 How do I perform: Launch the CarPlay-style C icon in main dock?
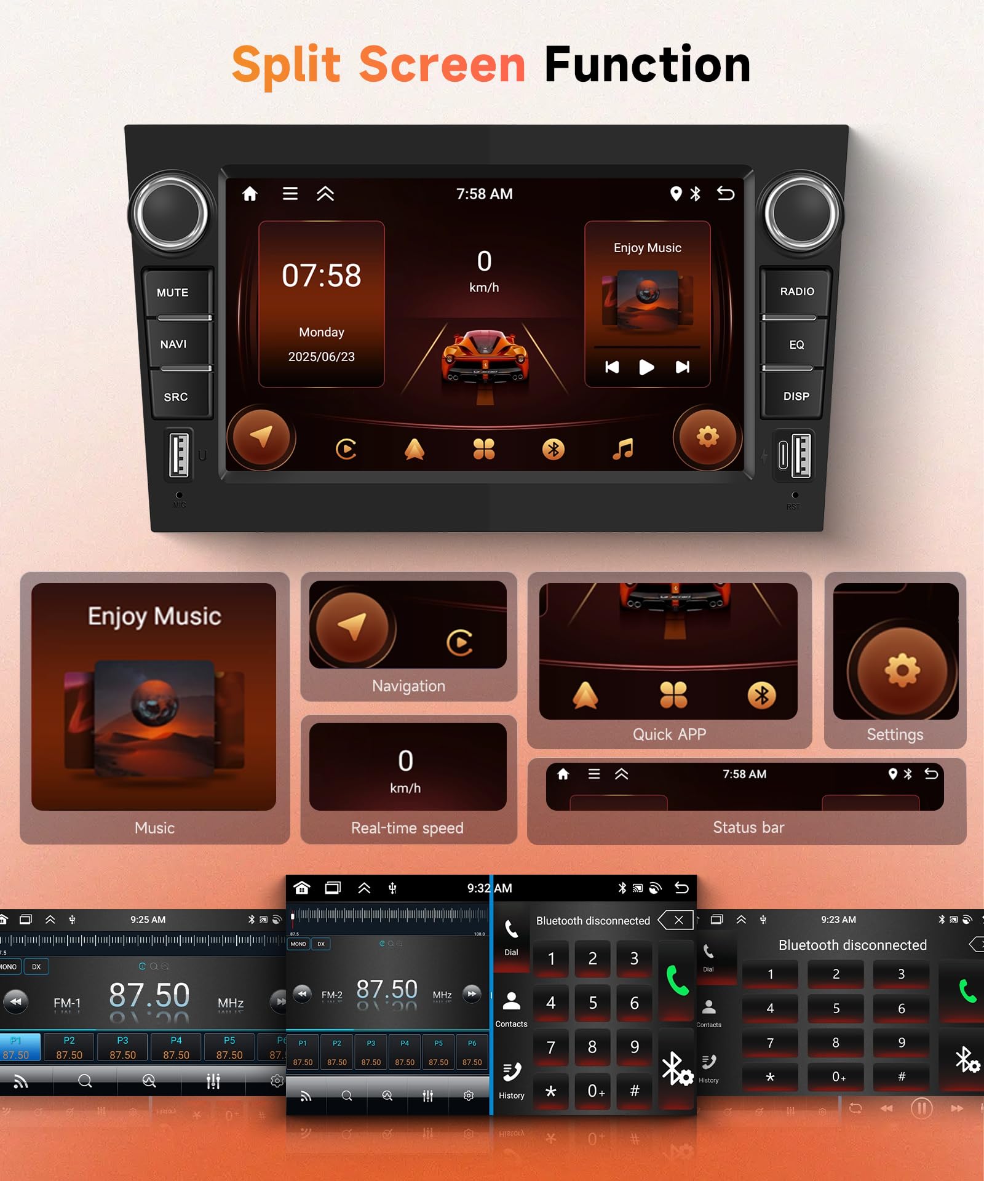click(346, 450)
